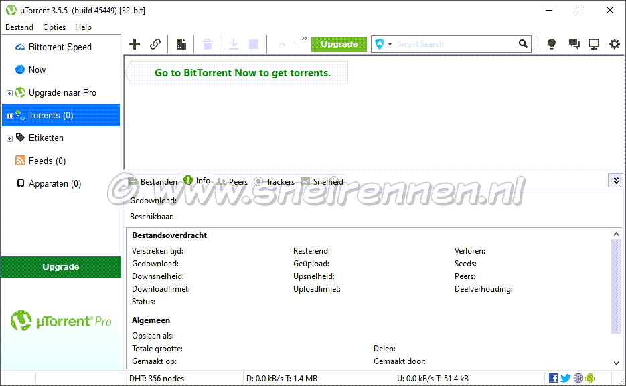This screenshot has width=626, height=386.
Task: Click the magnifying glass search icon
Action: pyautogui.click(x=523, y=44)
